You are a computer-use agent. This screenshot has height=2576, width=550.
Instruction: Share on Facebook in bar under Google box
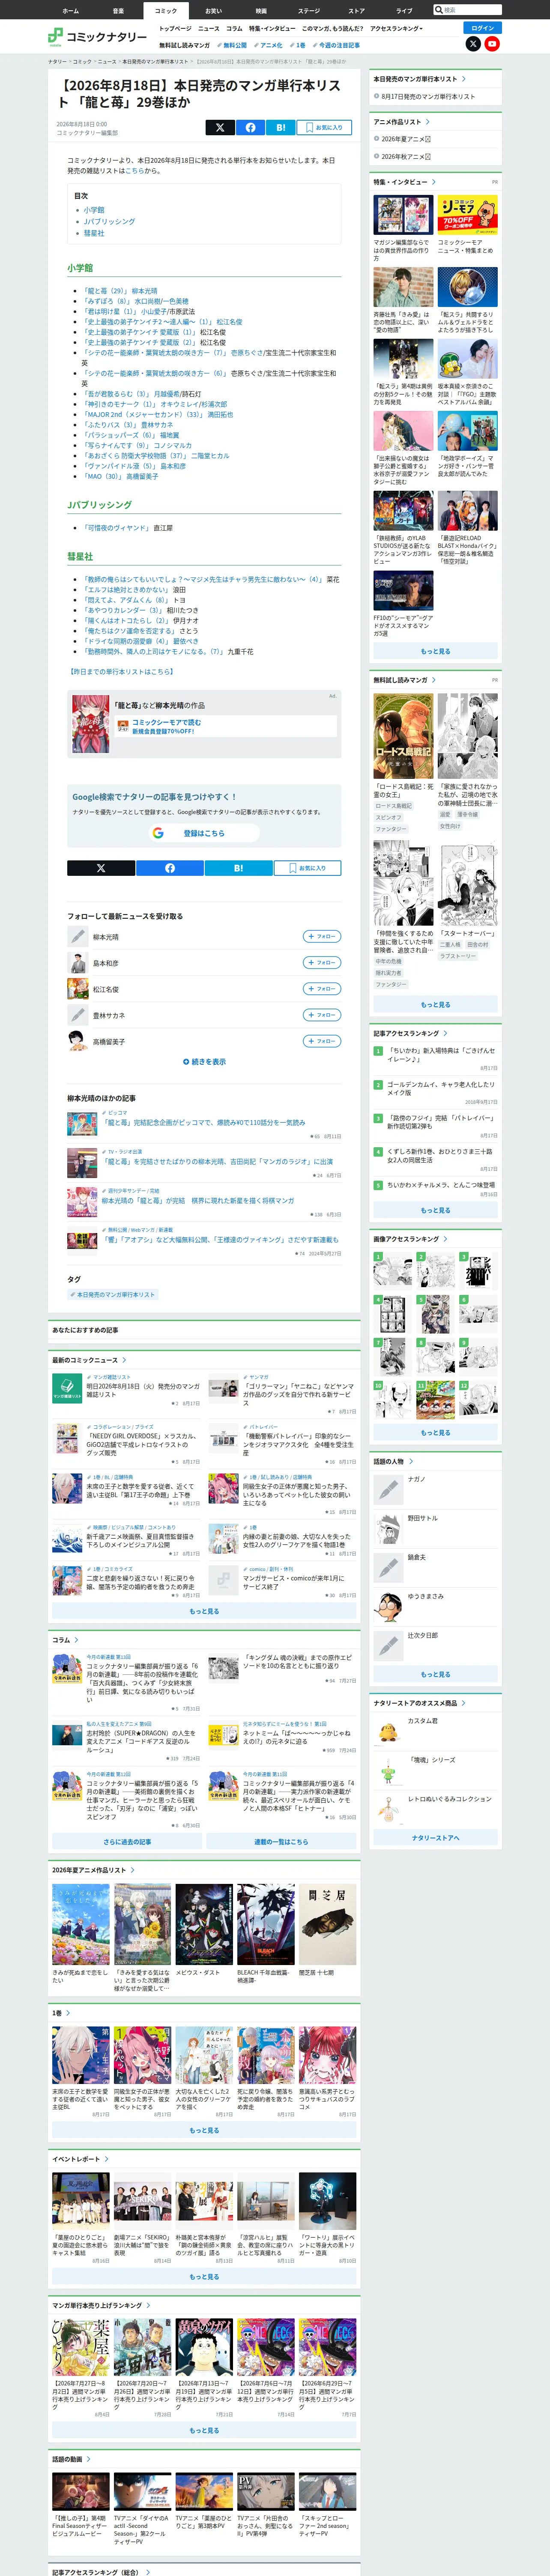pyautogui.click(x=170, y=868)
